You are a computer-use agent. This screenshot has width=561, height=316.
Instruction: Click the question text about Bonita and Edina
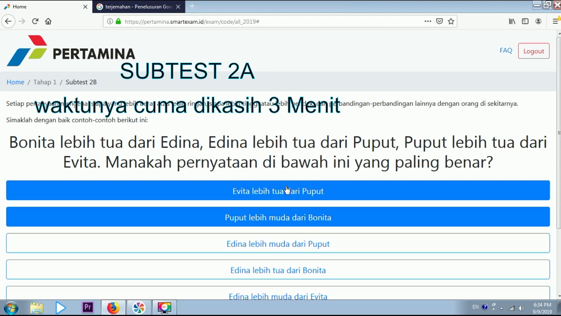tap(278, 152)
